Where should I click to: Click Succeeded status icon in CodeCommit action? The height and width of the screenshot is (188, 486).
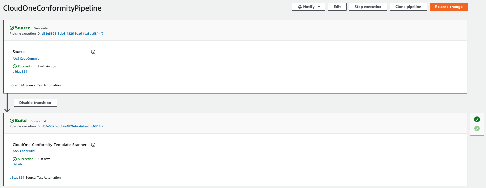15,67
